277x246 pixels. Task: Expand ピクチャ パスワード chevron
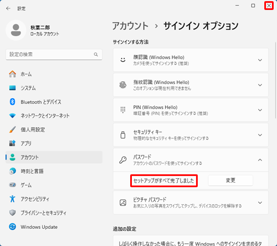260,203
